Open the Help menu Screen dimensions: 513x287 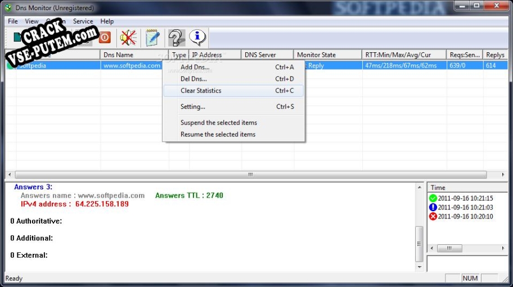click(107, 21)
